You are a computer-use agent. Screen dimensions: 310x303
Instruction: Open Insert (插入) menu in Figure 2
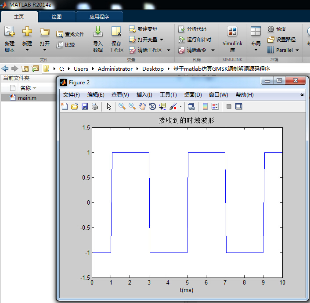click(x=144, y=95)
